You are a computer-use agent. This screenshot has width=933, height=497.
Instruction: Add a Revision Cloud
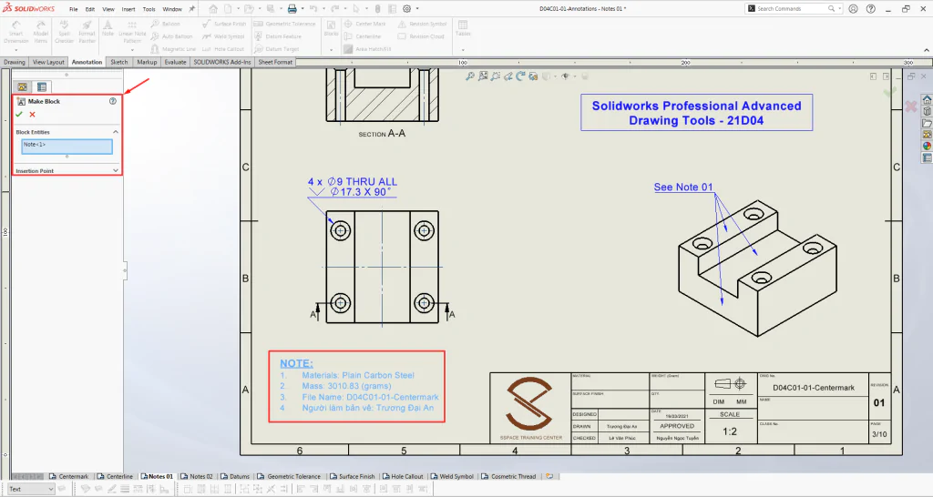[421, 36]
